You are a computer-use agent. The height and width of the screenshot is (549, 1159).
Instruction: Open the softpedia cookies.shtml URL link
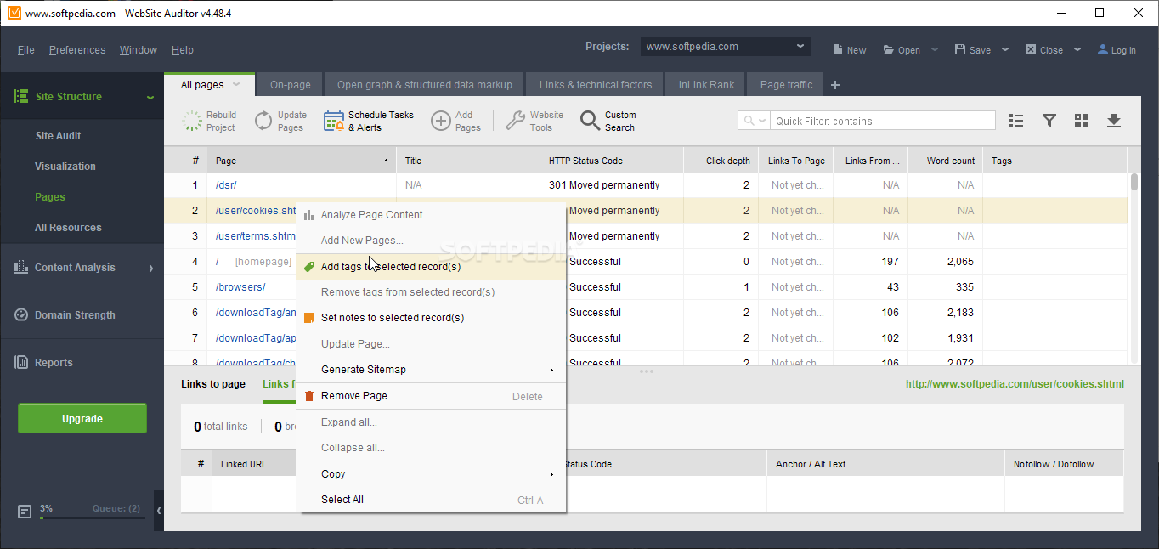(x=1015, y=384)
